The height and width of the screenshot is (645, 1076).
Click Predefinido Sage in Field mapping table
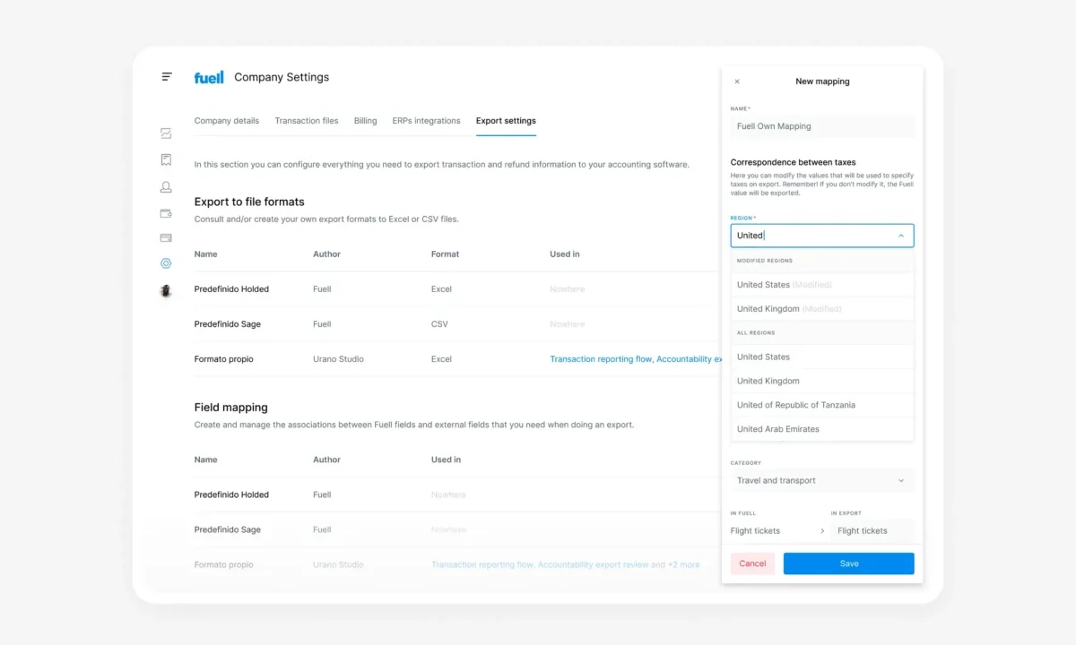(x=228, y=529)
